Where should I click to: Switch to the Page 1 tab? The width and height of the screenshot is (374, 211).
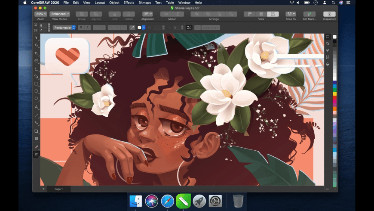58,189
